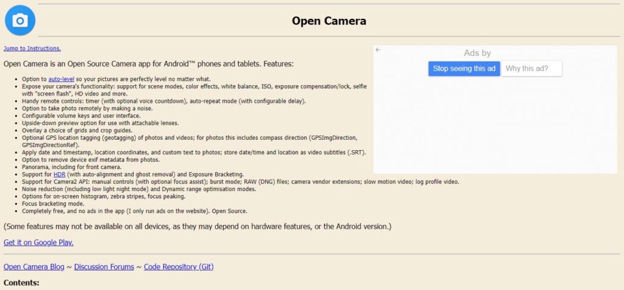The image size is (624, 290).
Task: Click Expose your camera's functionality line
Action: click(194, 90)
